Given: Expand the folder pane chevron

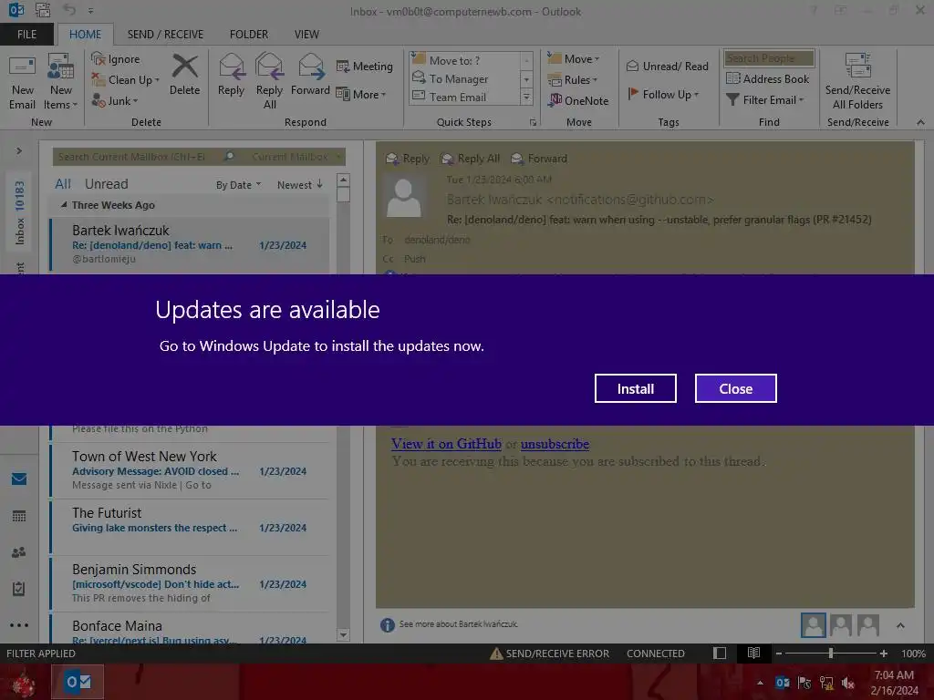Looking at the screenshot, I should [x=19, y=151].
